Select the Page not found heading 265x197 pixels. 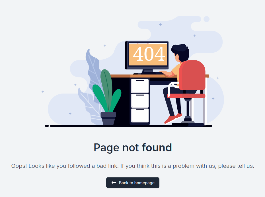tap(133, 148)
